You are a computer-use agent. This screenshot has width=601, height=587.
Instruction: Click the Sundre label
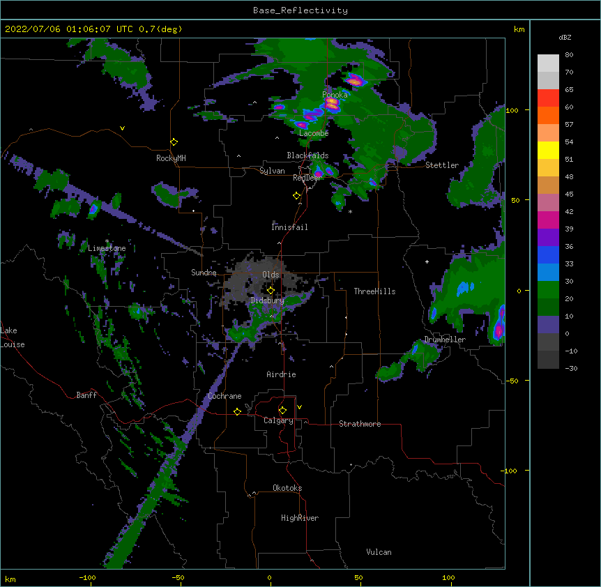[x=204, y=273]
